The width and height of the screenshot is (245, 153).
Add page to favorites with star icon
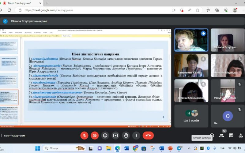(x=198, y=10)
